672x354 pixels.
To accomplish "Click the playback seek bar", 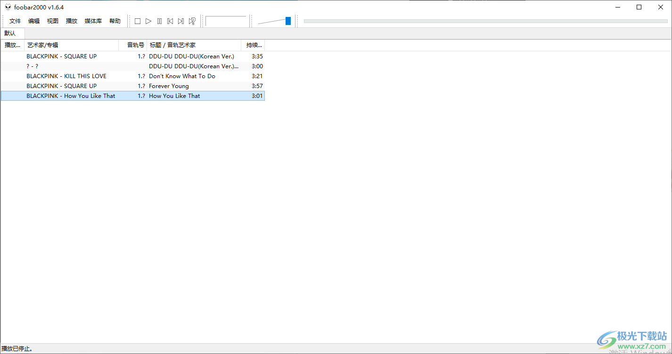I will pyautogui.click(x=485, y=21).
